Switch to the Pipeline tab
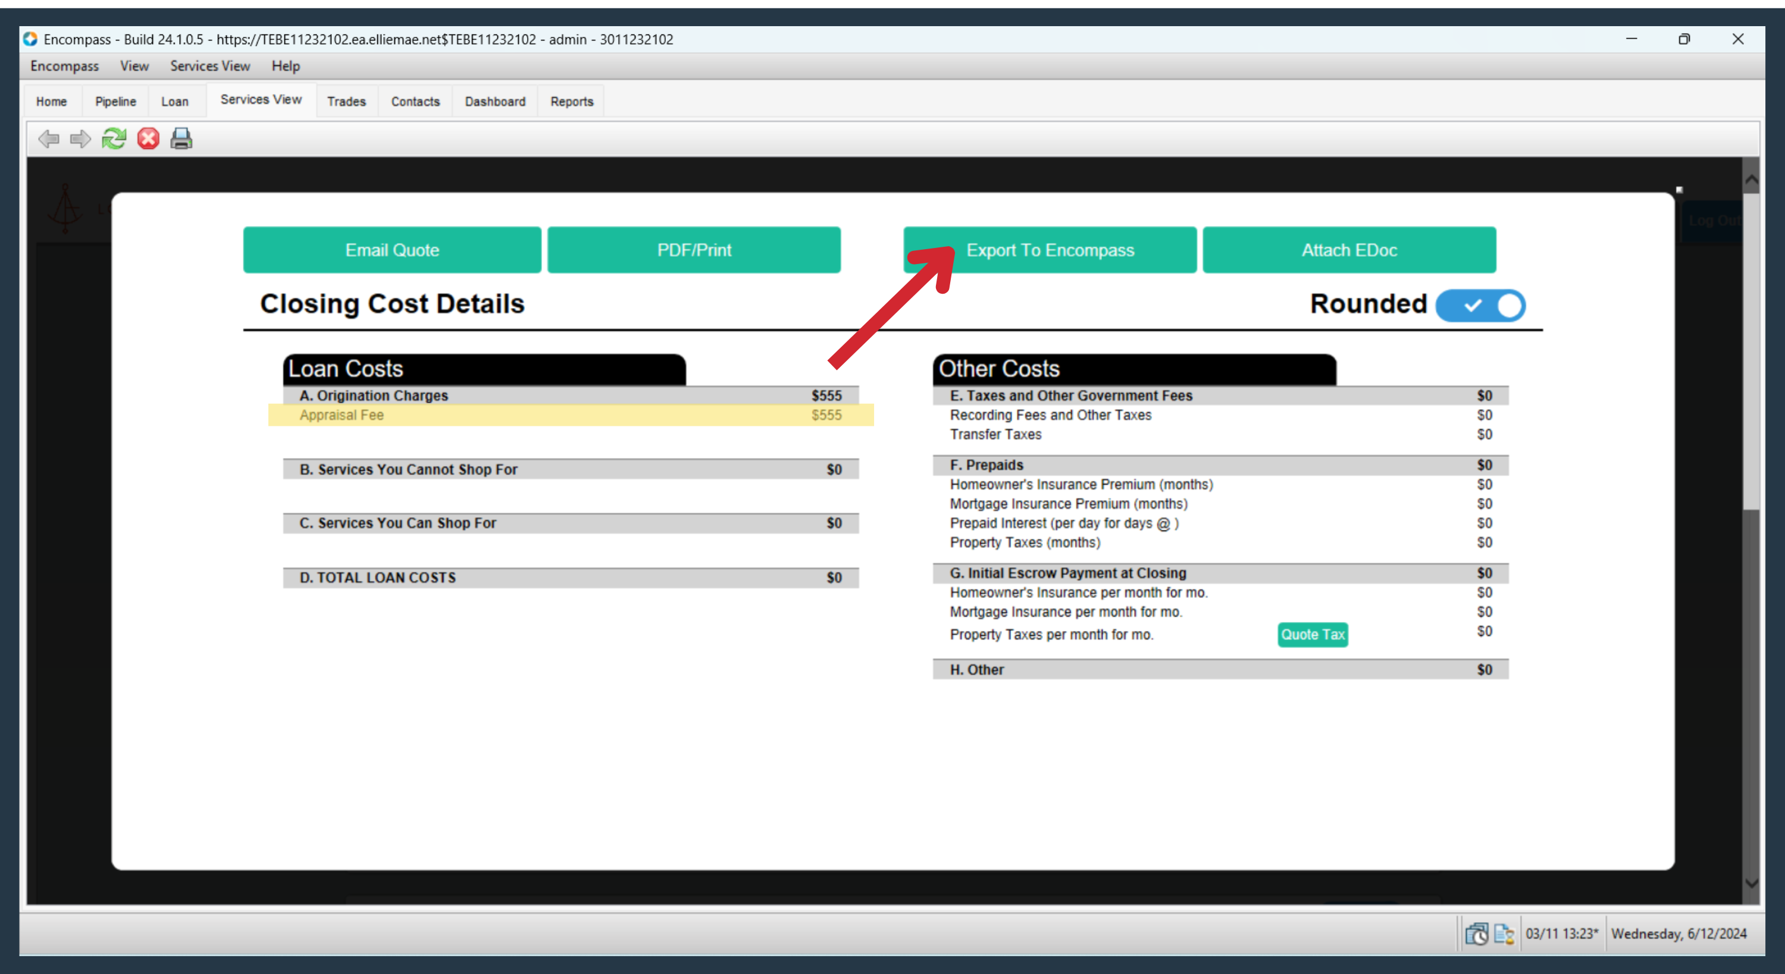1785x974 pixels. (x=115, y=101)
